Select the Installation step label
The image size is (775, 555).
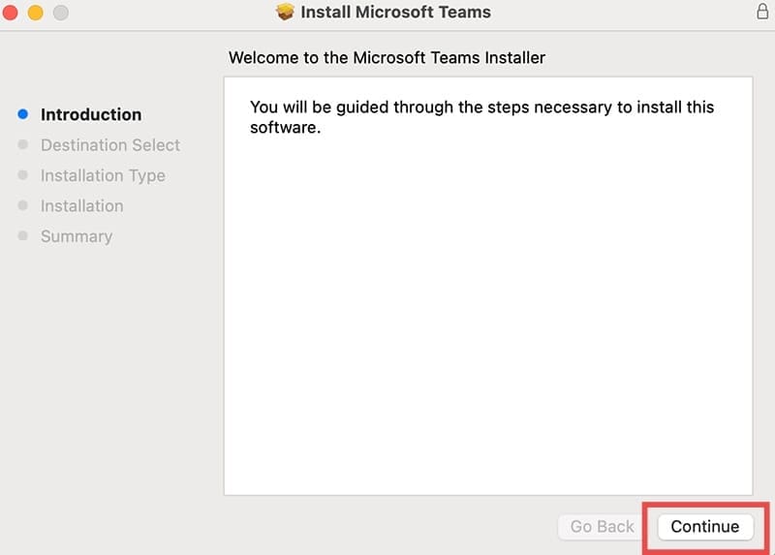tap(81, 206)
